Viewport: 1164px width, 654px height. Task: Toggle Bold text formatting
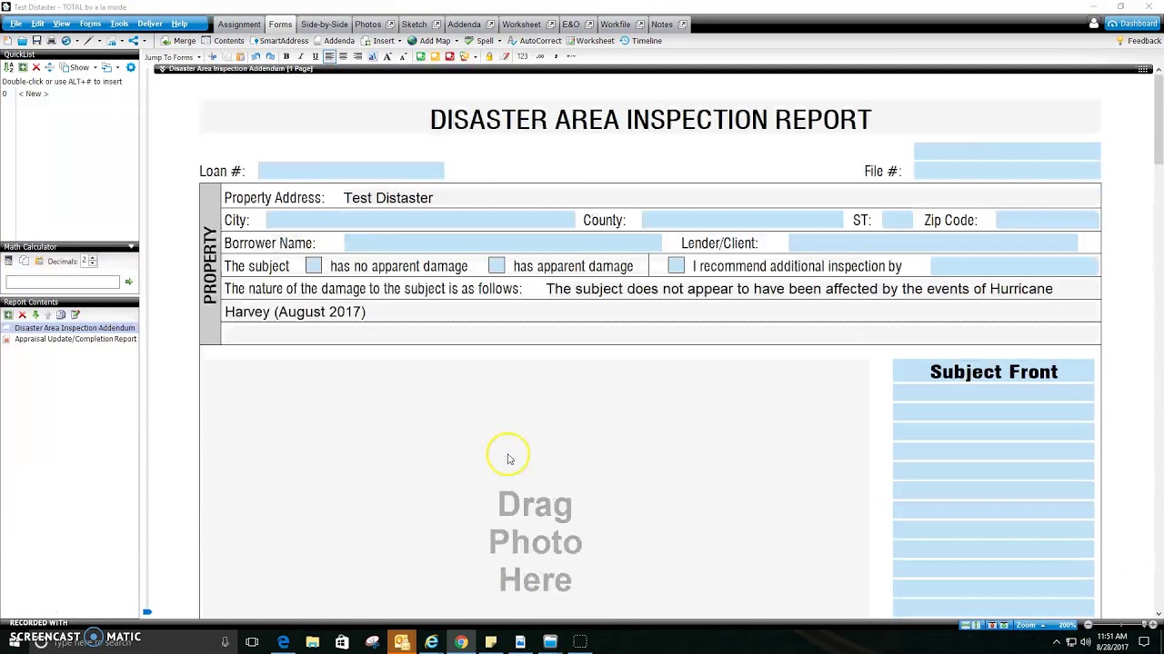pyautogui.click(x=286, y=56)
